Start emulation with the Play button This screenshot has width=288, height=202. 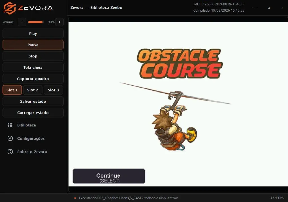(x=33, y=33)
